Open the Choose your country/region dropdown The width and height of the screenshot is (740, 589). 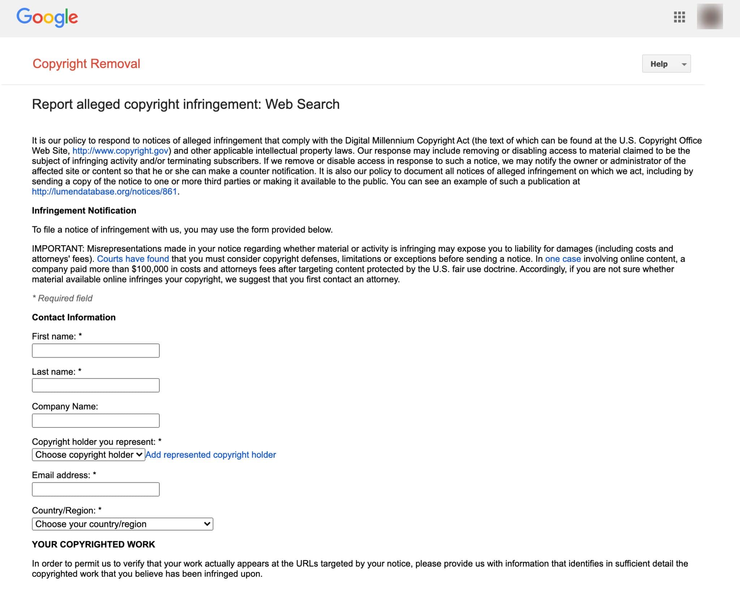click(122, 524)
